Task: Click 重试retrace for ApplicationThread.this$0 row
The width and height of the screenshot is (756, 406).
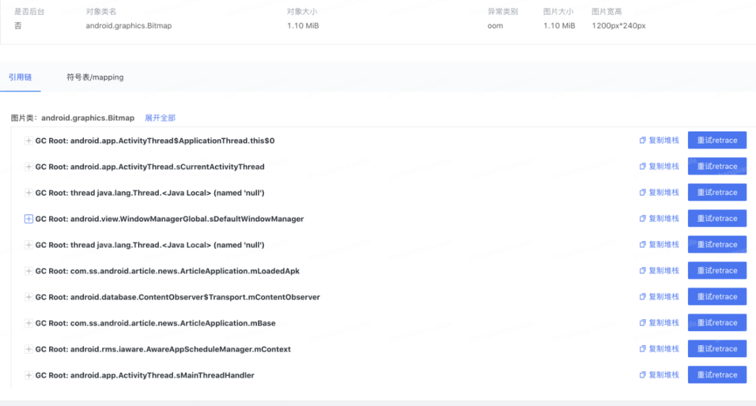Action: pyautogui.click(x=717, y=140)
